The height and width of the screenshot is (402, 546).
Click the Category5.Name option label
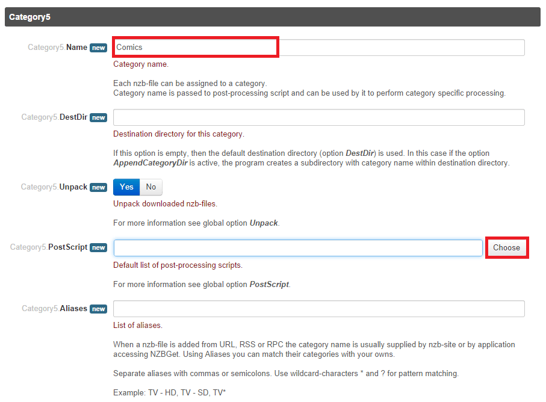point(57,48)
